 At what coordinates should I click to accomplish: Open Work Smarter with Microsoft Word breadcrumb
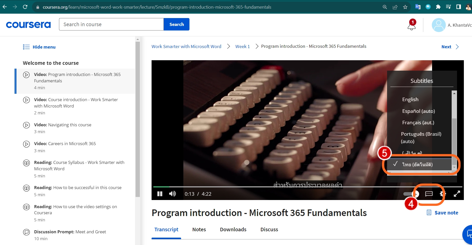186,47
